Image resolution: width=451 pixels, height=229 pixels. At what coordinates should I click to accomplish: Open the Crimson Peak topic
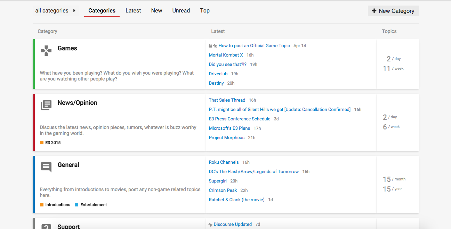tap(223, 190)
